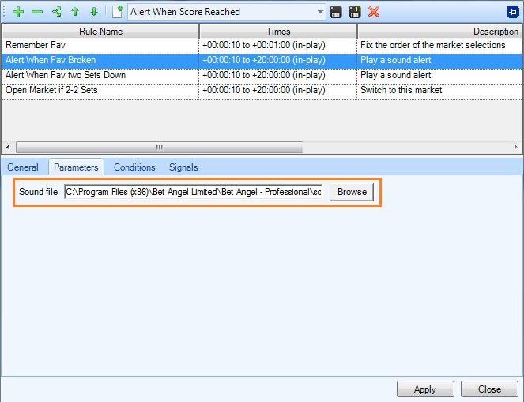Click the Apply button

tap(424, 389)
